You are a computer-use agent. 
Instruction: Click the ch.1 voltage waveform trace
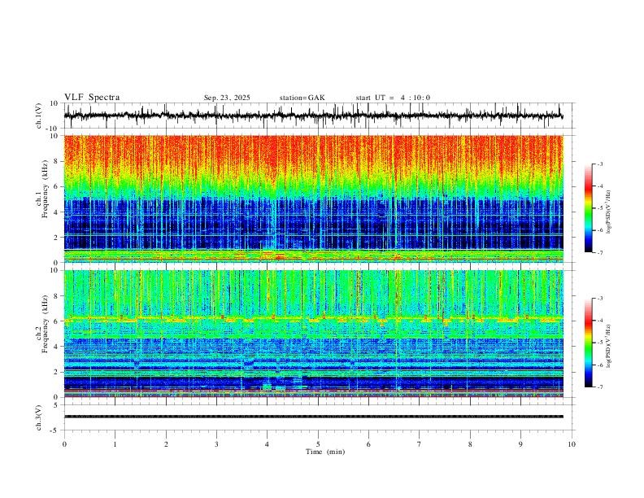(x=313, y=116)
